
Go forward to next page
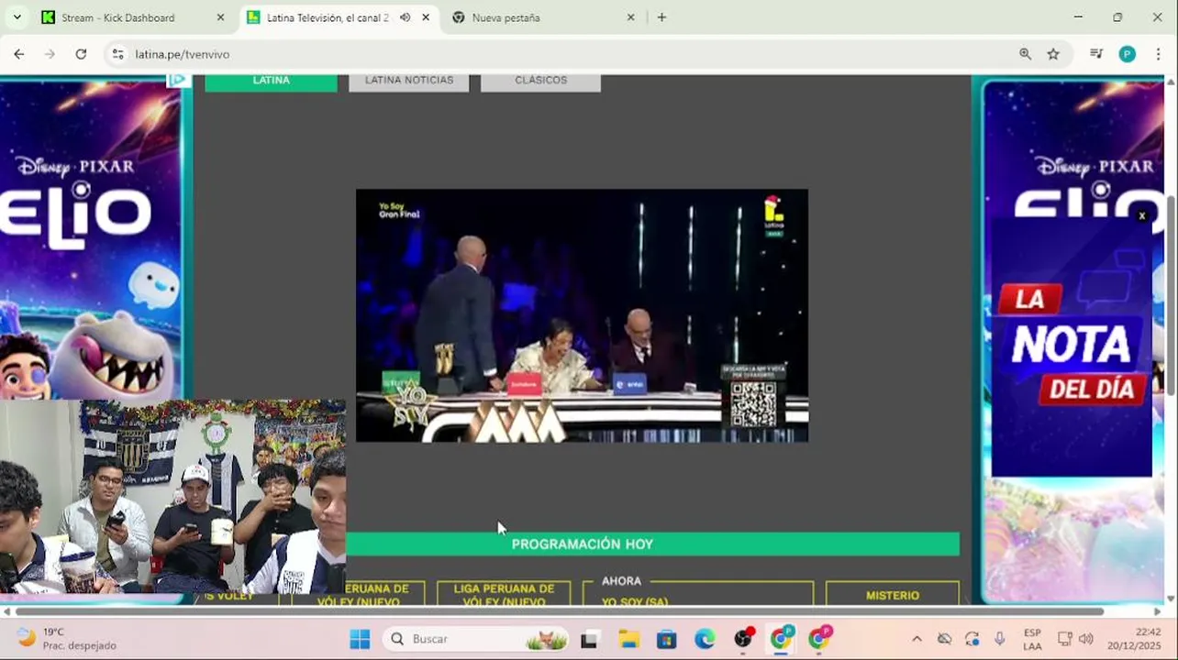click(x=50, y=54)
